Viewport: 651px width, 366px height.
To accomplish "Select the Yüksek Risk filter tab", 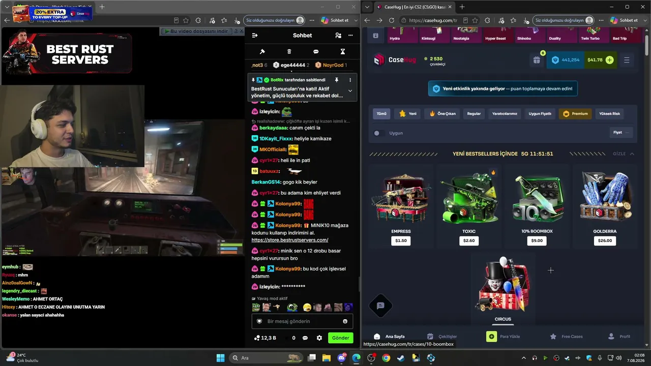I will tap(610, 114).
